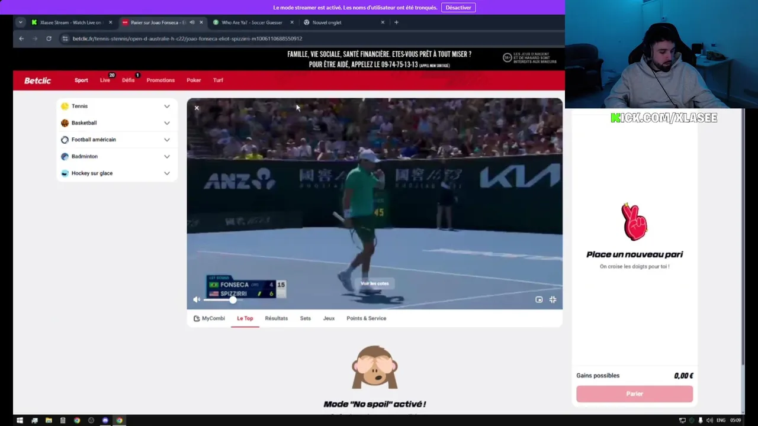
Task: Close the video player with X
Action: [x=197, y=108]
